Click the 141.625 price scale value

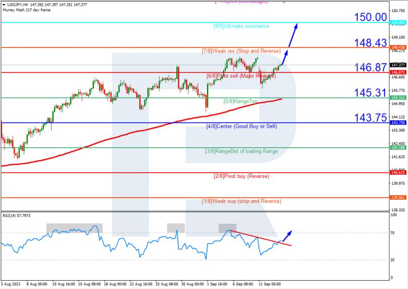398,156
